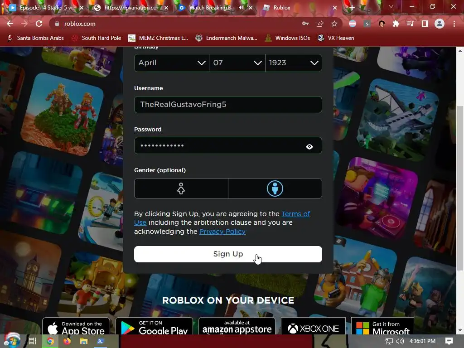
Task: Open the notification center icon
Action: (449, 341)
